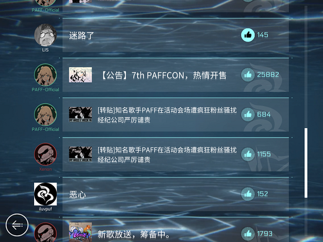Screen dimensions: 323x242
Task: Open Xenon's avatar beside repost
Action: pos(45,154)
